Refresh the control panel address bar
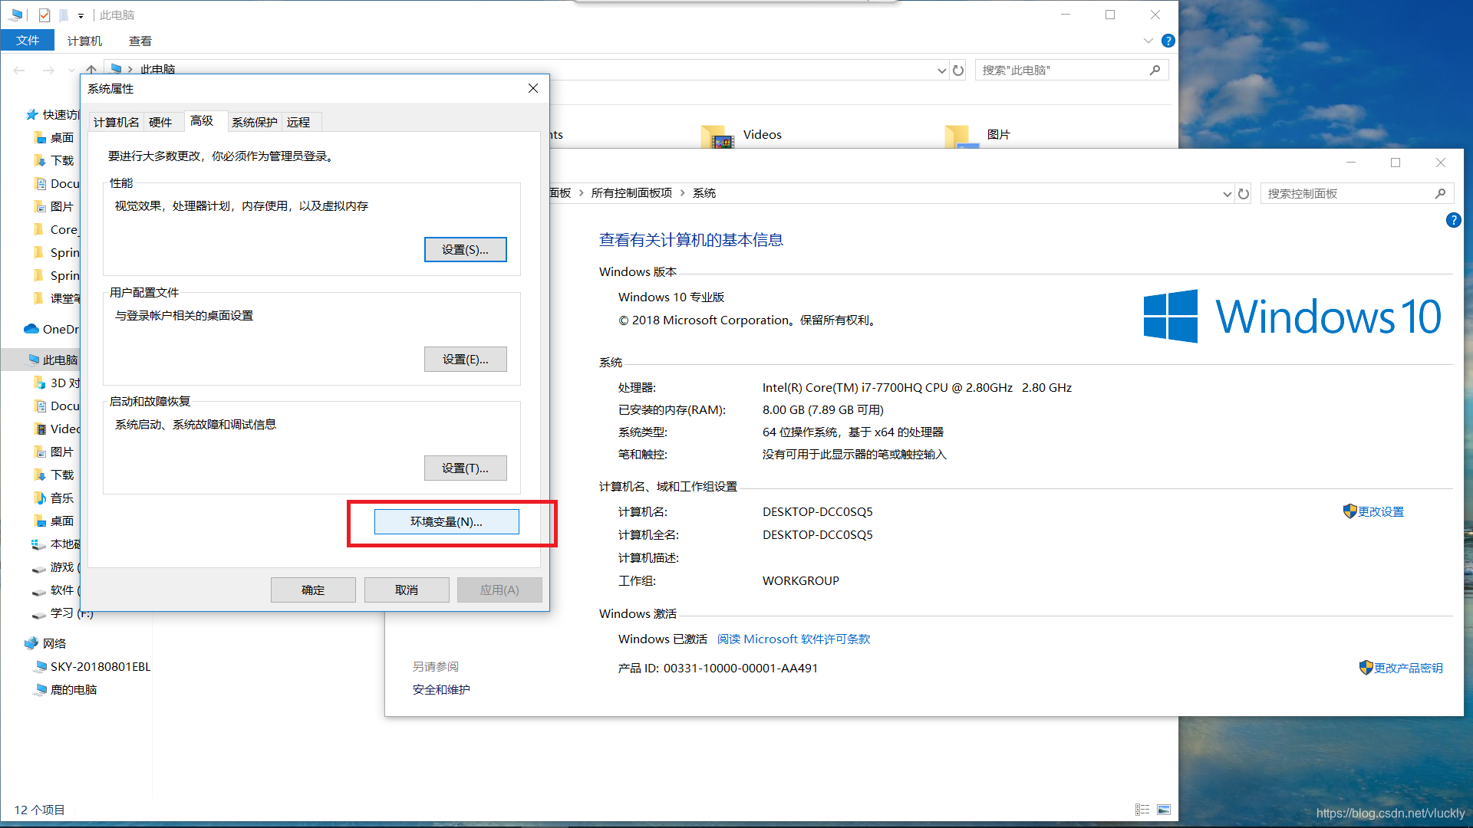 click(x=1244, y=194)
